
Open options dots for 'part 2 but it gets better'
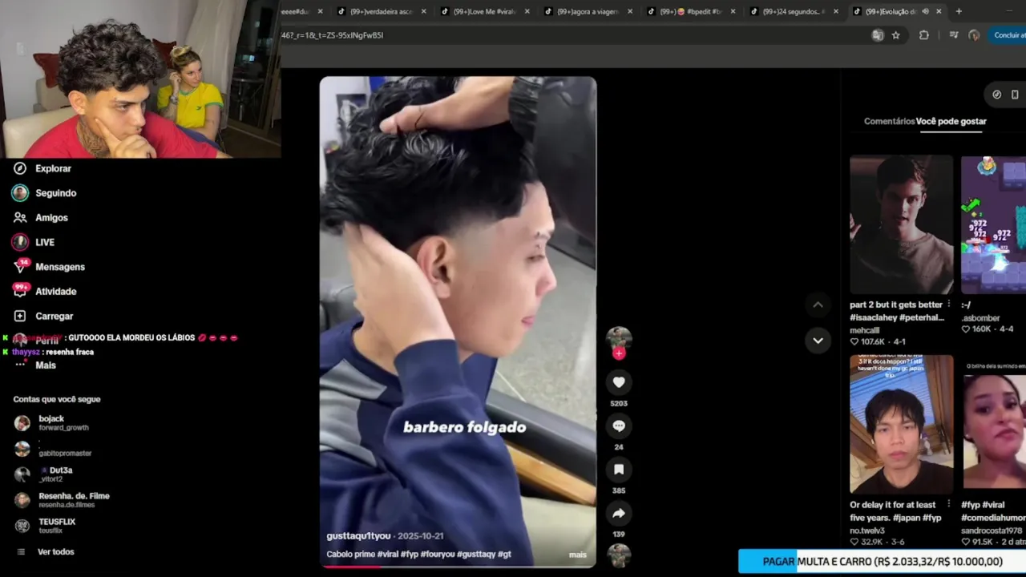tap(949, 305)
